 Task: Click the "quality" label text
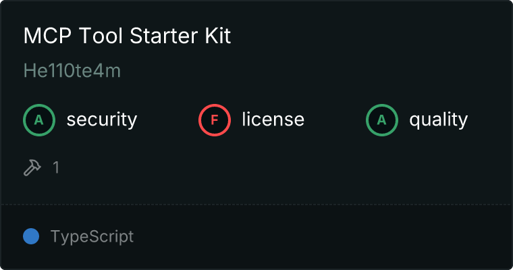(x=438, y=120)
